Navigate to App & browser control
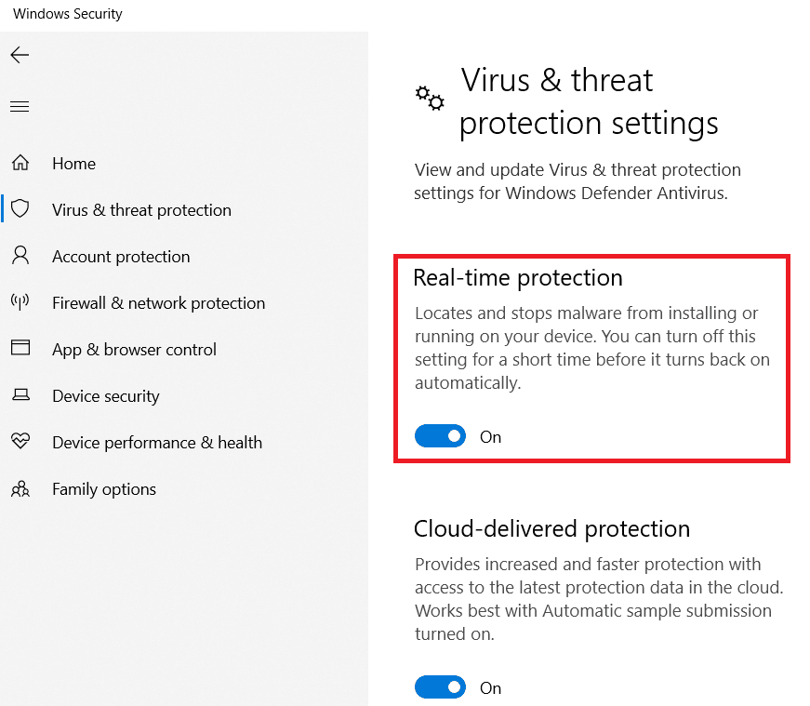The image size is (810, 706). tap(134, 350)
